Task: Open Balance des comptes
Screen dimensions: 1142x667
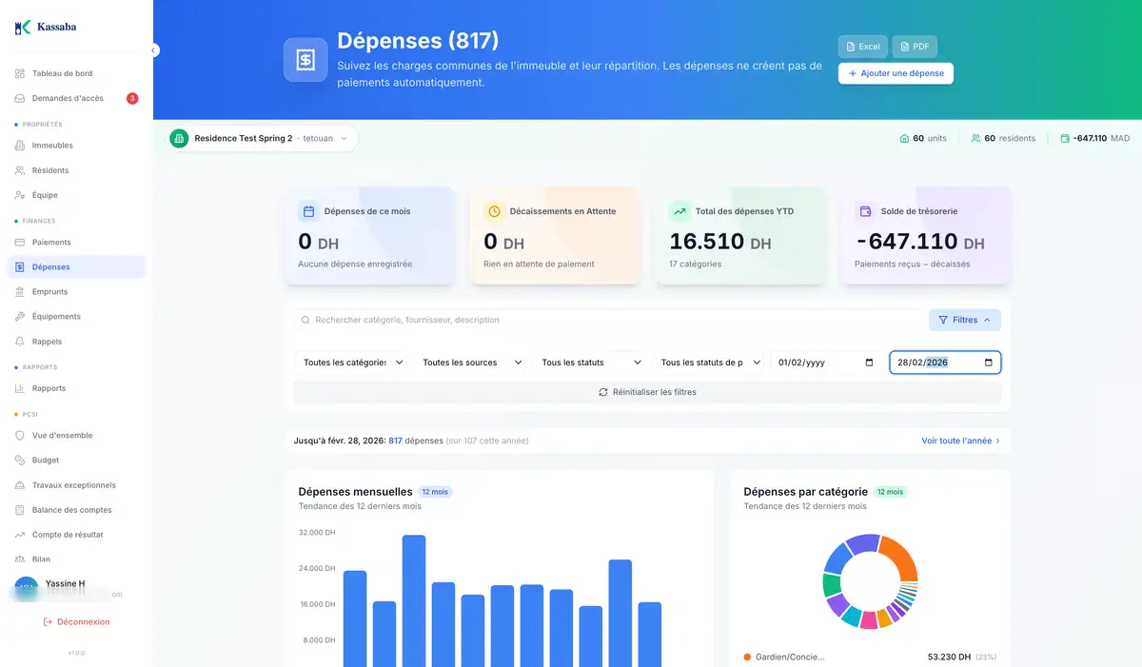Action: 76,510
